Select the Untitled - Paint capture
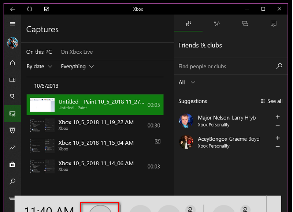This screenshot has height=212, width=293. pos(95,105)
